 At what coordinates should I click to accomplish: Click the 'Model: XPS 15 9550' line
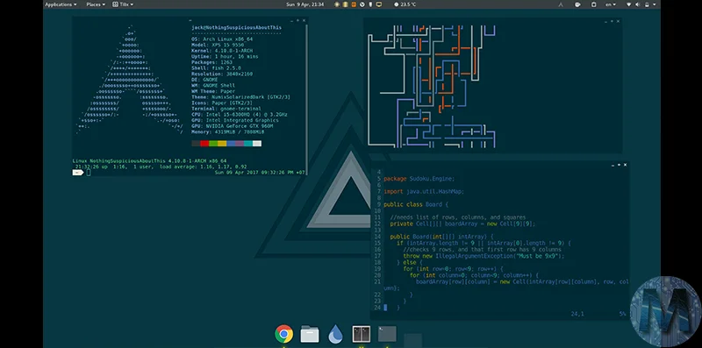(x=218, y=45)
